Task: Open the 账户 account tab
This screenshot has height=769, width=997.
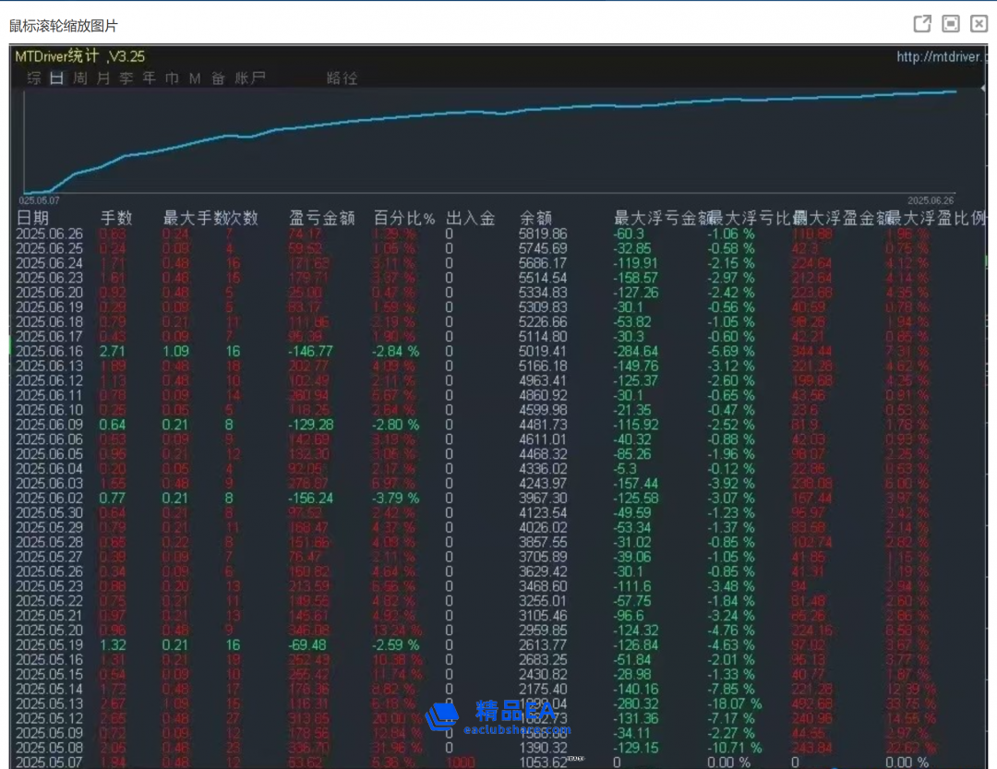Action: 250,78
